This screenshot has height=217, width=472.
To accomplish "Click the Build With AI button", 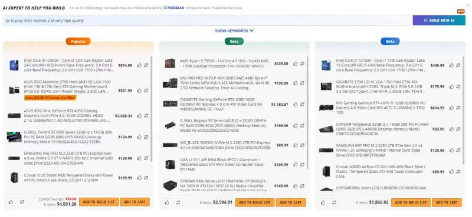I will tap(439, 21).
